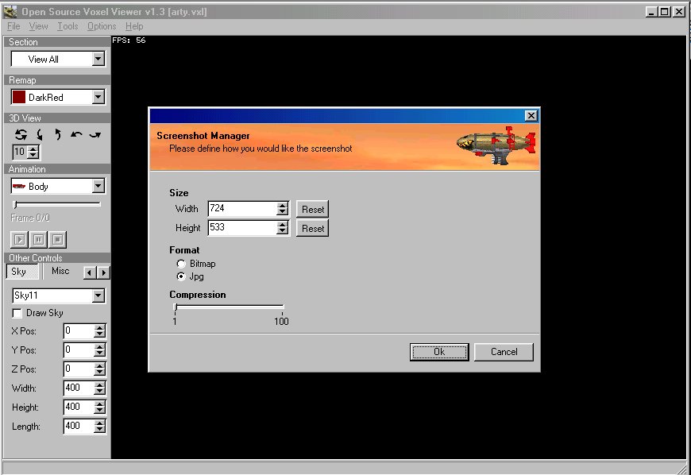Open the File menu

[14, 26]
